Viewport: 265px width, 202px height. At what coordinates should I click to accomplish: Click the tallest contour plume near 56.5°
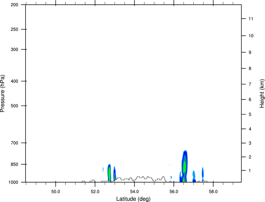tap(184, 166)
